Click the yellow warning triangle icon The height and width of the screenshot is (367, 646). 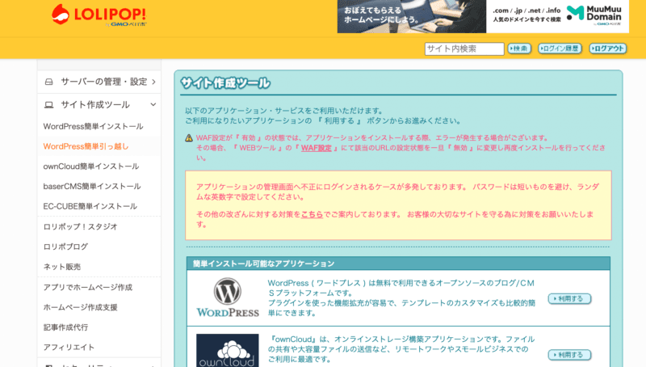[x=189, y=137]
